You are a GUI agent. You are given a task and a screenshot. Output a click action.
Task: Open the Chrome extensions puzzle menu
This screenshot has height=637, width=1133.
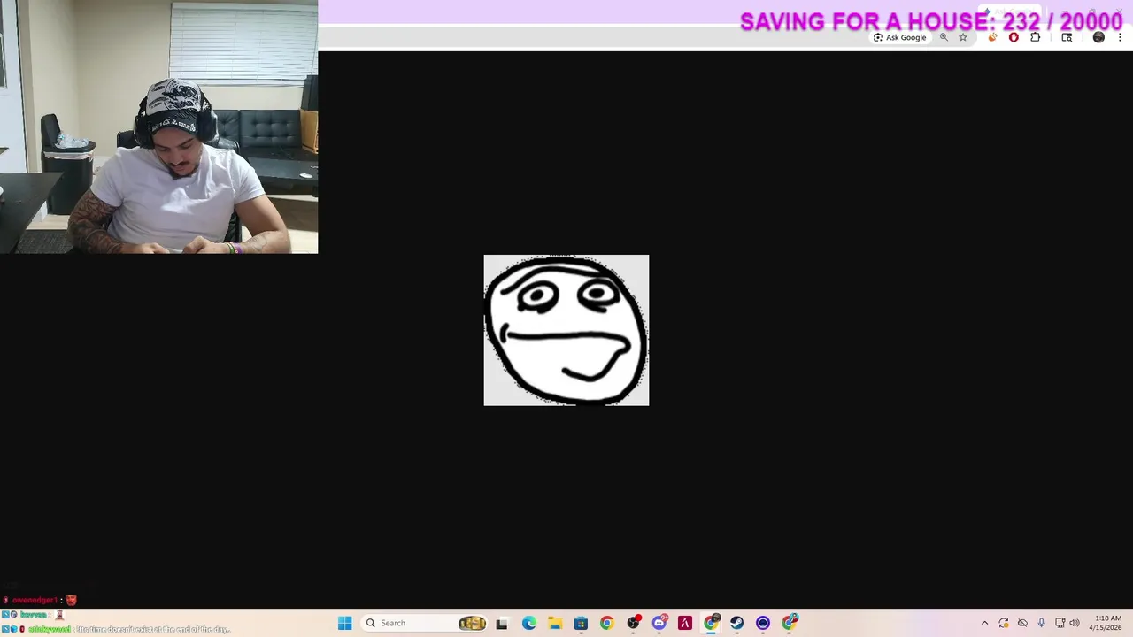(x=1035, y=37)
